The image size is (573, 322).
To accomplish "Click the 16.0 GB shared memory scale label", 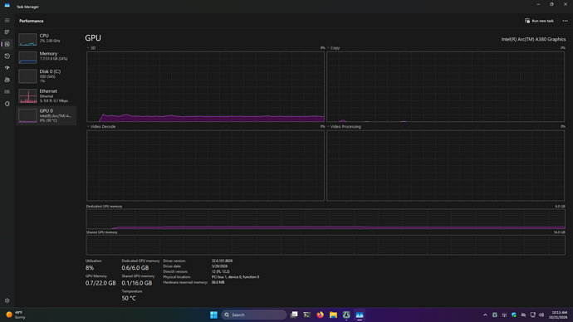I will [x=559, y=232].
